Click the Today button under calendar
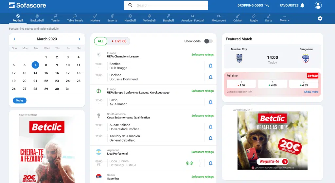Viewport: 335px width, 183px height. [19, 100]
